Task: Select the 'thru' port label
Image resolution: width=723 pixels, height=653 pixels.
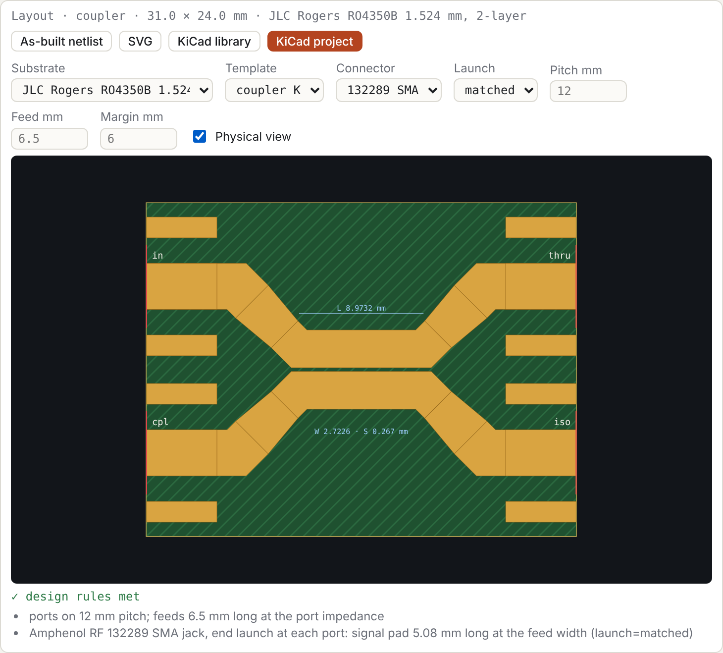Action: [x=560, y=255]
